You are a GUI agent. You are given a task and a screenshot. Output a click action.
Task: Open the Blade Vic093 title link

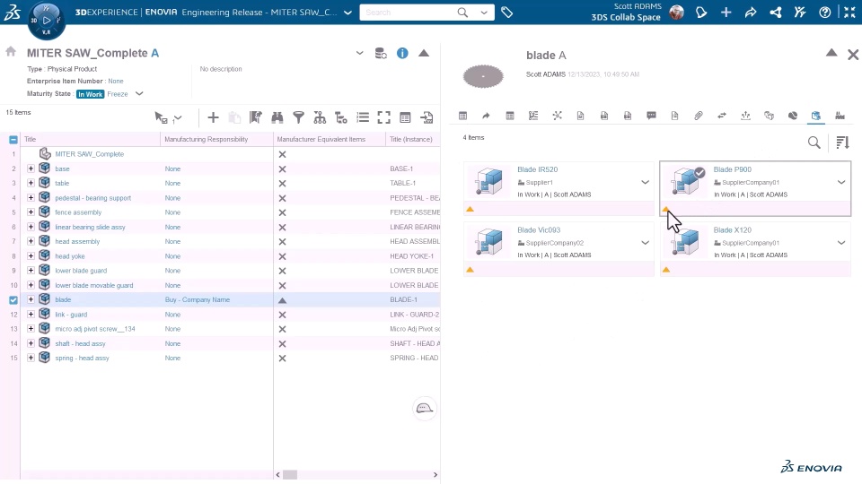(x=538, y=230)
